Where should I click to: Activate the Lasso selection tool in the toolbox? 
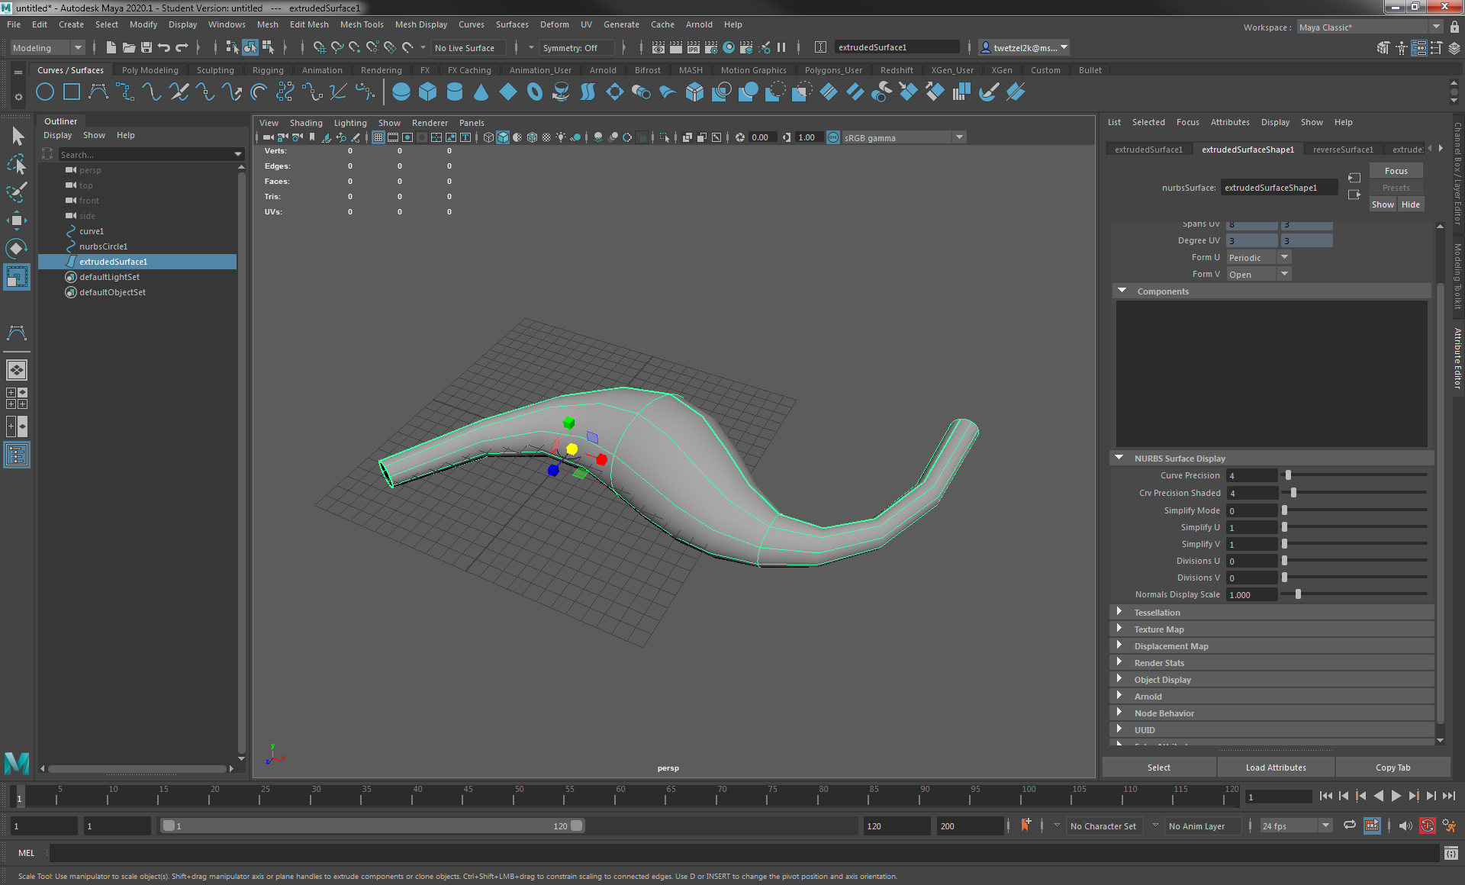pyautogui.click(x=17, y=165)
